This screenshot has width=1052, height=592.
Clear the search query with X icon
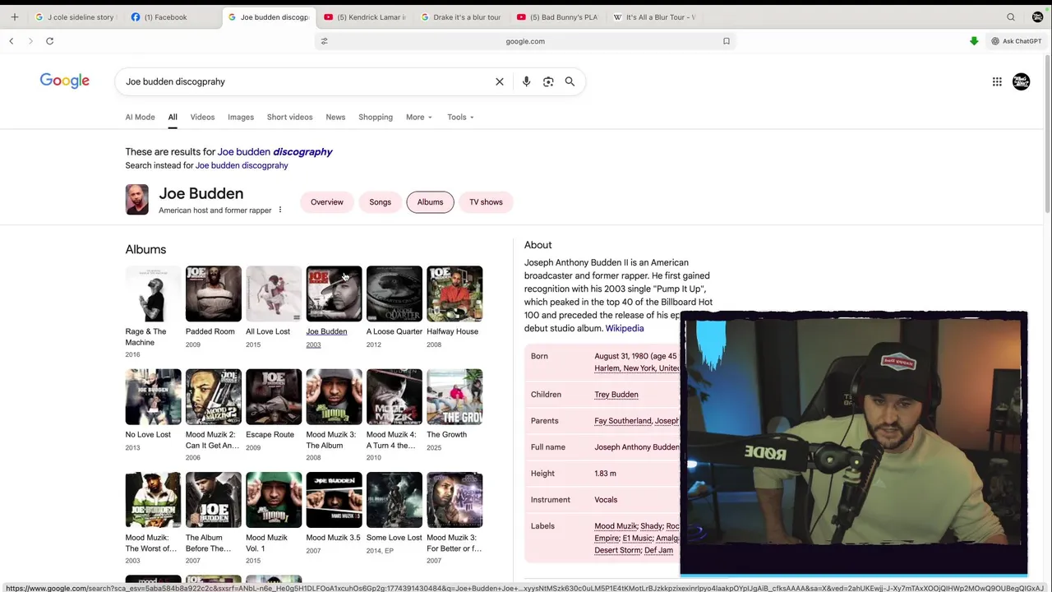pos(499,81)
